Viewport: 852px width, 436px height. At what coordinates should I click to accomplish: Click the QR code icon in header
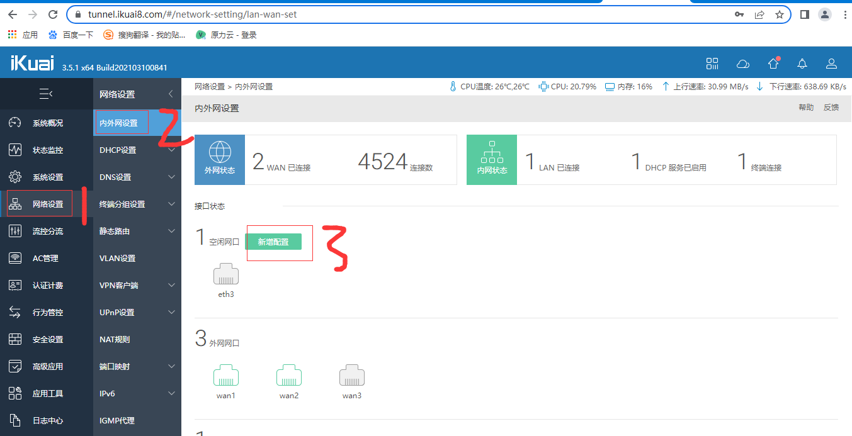tap(712, 63)
